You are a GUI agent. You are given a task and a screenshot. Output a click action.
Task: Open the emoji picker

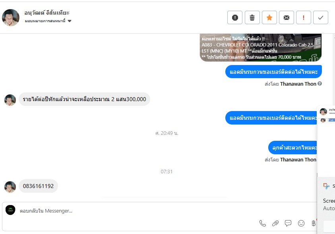tap(301, 223)
